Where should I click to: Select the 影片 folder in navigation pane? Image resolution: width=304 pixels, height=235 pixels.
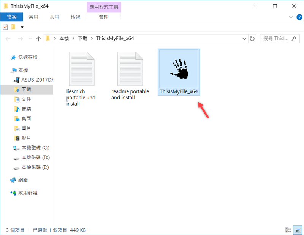pos(26,138)
